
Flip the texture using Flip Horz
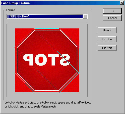click(x=107, y=39)
